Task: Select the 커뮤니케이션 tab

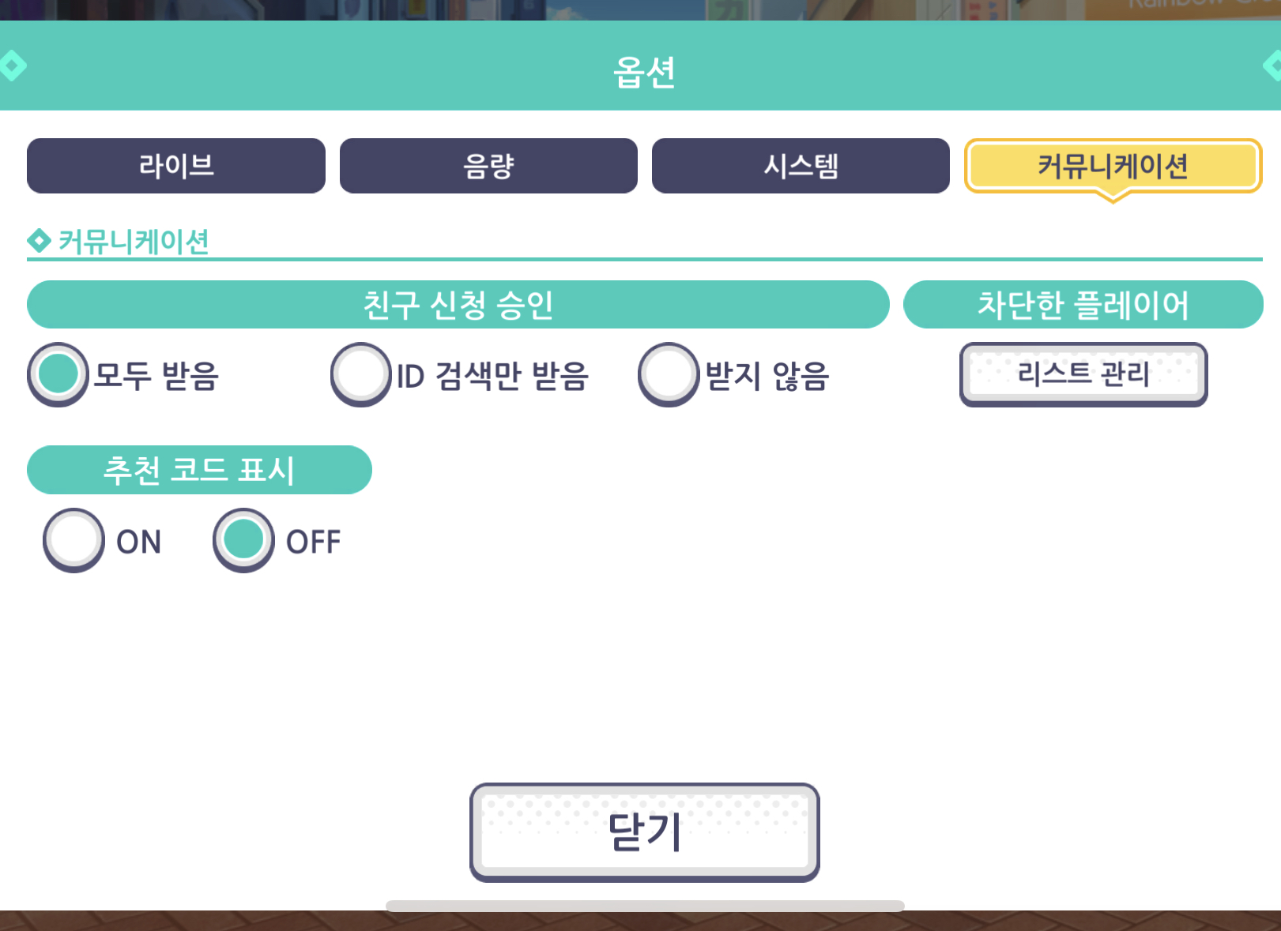Action: [1113, 166]
